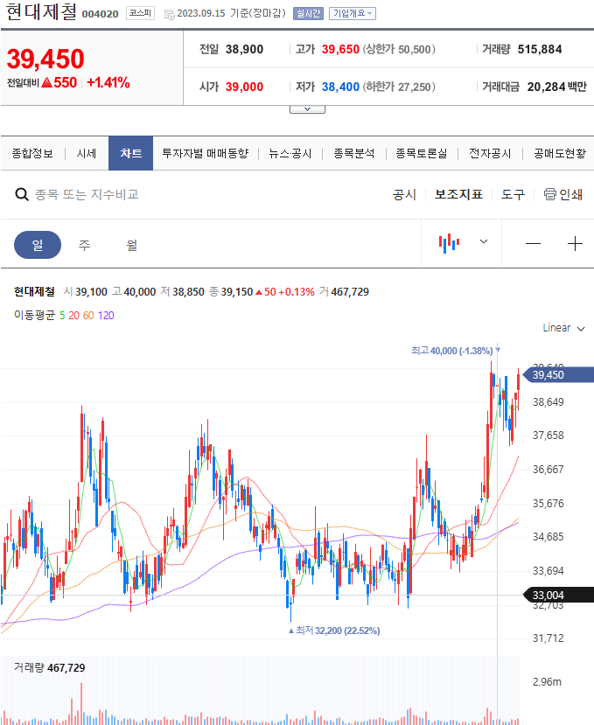
Task: Open the candlestick chart type icon
Action: click(x=449, y=243)
